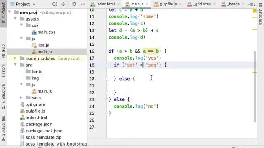Toggle the 1: Project tool window
This screenshot has height=148, width=264.
point(3,13)
